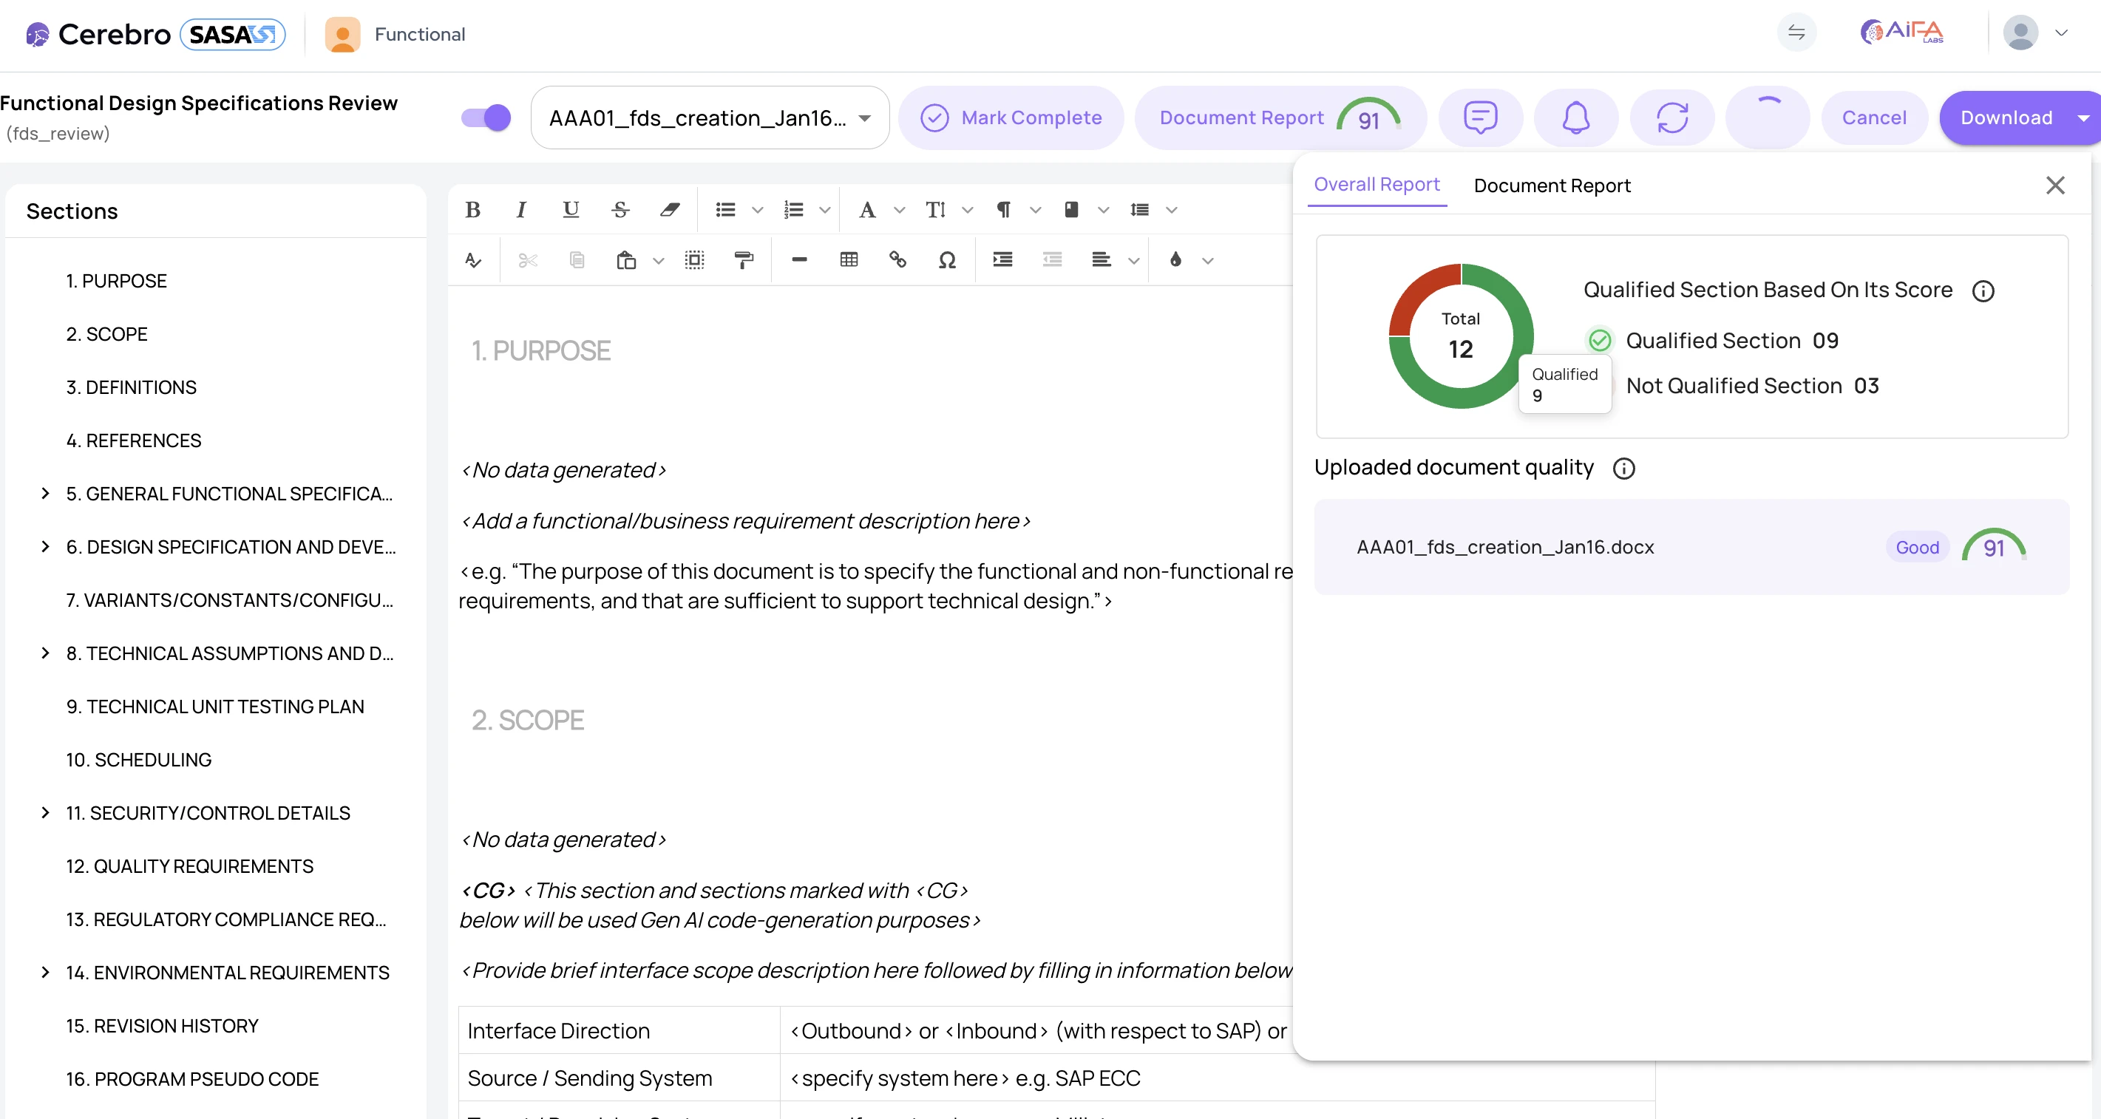The width and height of the screenshot is (2101, 1119).
Task: Apply italic formatting
Action: [x=521, y=210]
